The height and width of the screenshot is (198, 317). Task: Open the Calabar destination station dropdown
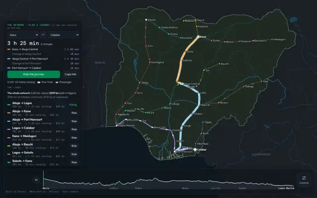click(63, 35)
